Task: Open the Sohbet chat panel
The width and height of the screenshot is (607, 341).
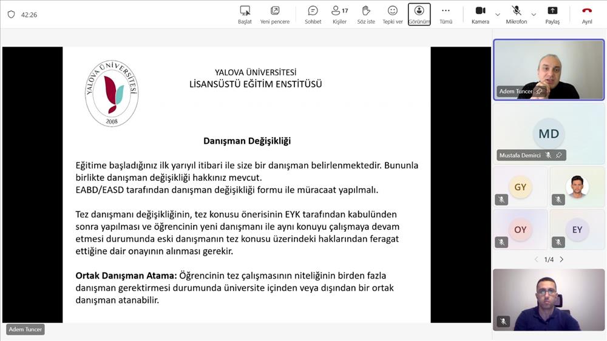Action: [x=313, y=15]
